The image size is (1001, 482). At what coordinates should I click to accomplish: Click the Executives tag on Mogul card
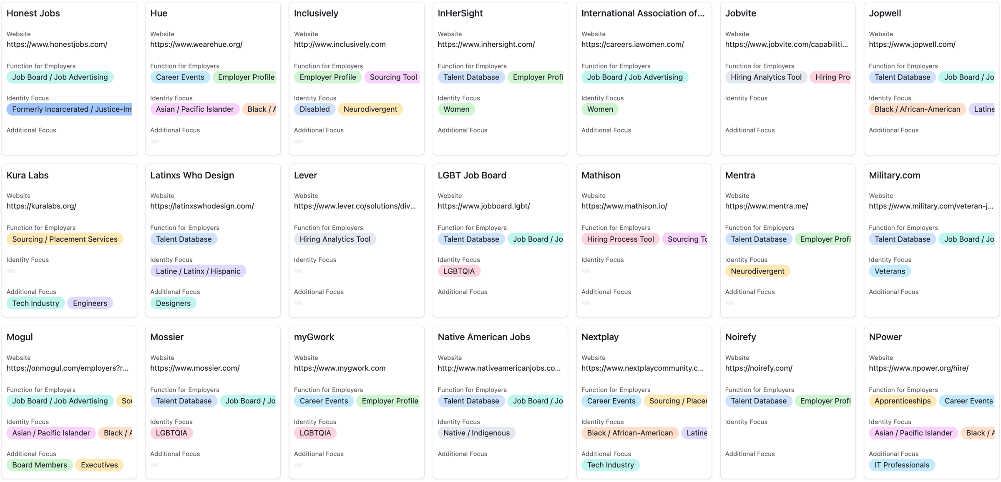point(99,465)
